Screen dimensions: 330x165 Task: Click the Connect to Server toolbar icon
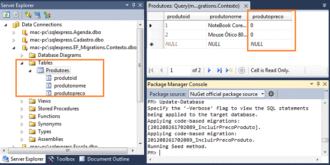[x=37, y=15]
